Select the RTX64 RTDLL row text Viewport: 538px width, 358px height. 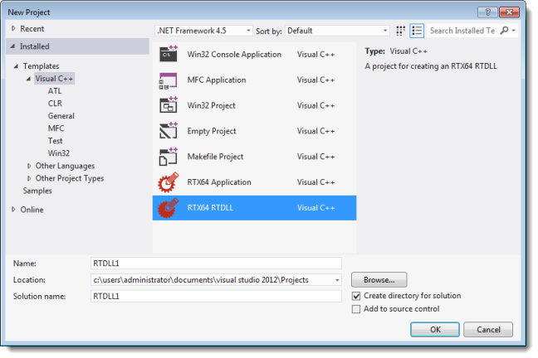pyautogui.click(x=210, y=208)
